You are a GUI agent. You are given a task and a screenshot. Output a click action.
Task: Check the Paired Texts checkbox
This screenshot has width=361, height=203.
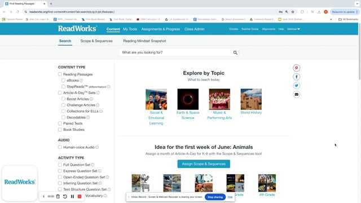60,123
